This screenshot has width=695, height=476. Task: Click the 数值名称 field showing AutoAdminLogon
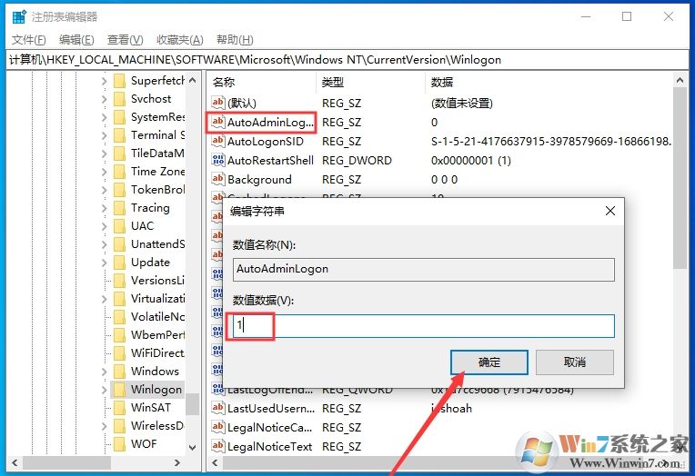pos(424,269)
